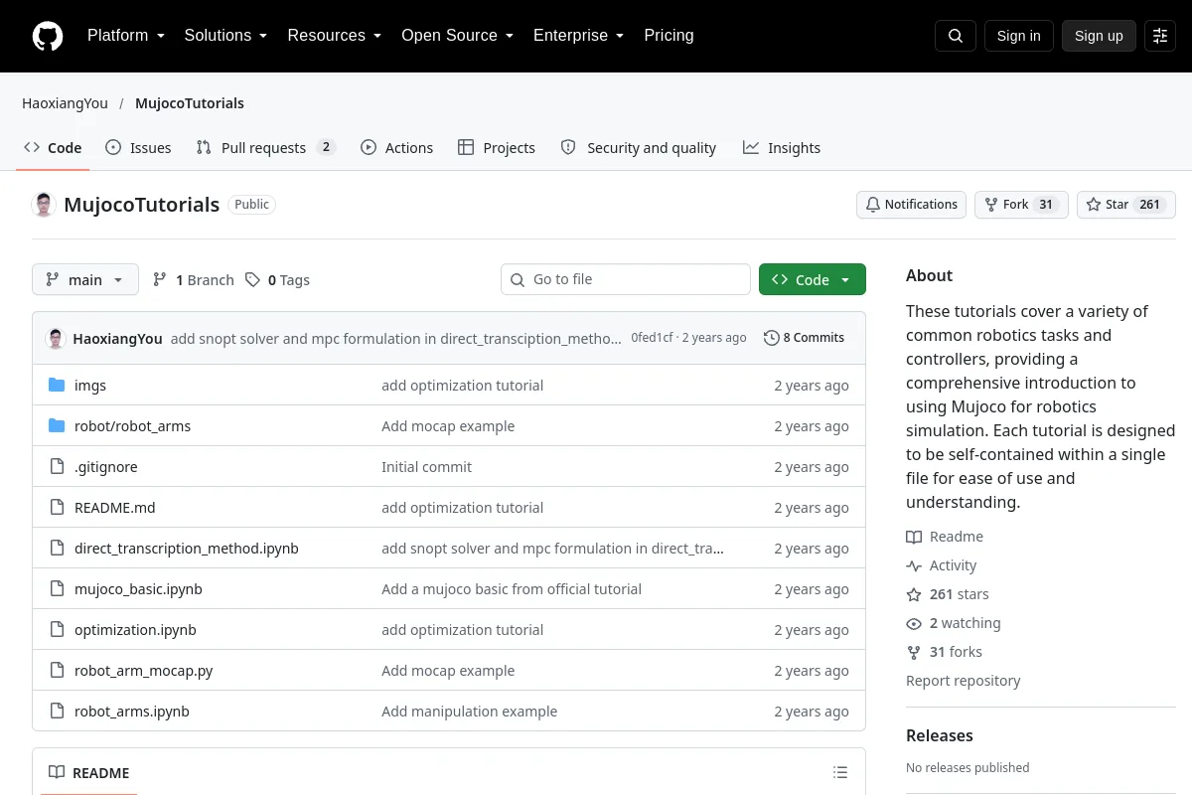The image size is (1192, 795).
Task: Click MujocoTutorials in the breadcrumb
Action: 190,103
